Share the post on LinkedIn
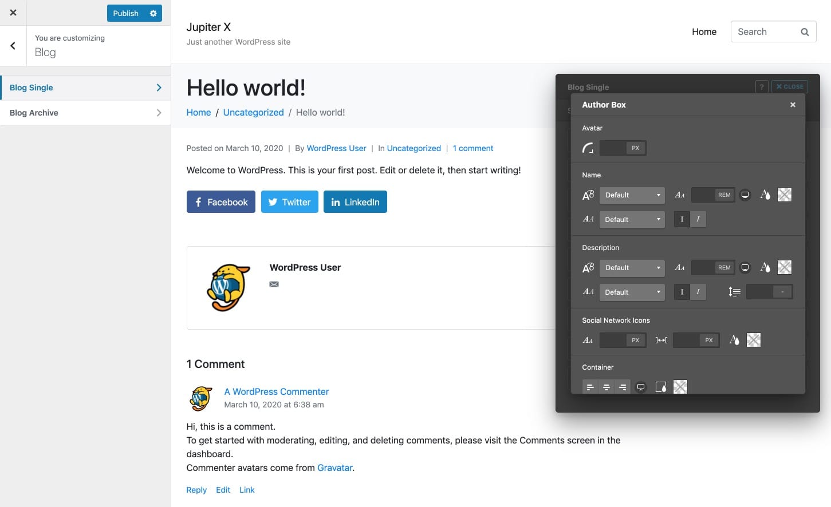 pos(355,202)
